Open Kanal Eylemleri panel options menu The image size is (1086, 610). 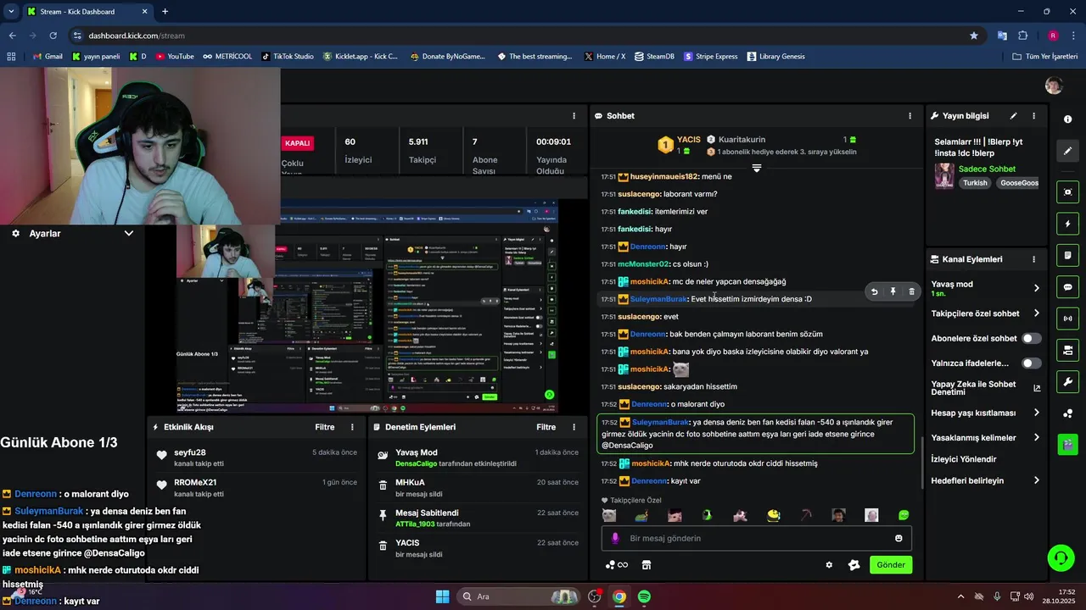[x=1033, y=259]
